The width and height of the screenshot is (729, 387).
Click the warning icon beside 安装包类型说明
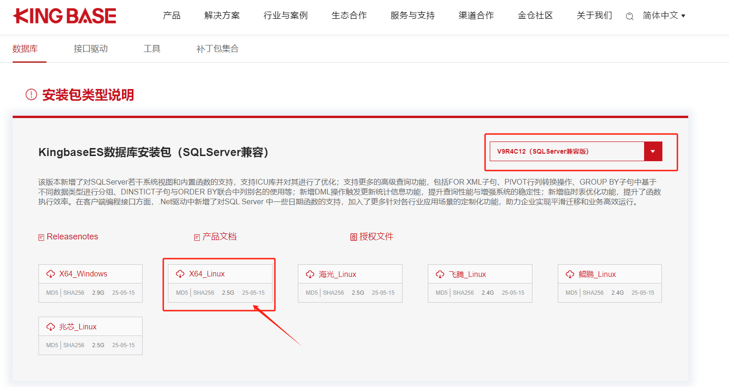click(x=31, y=95)
